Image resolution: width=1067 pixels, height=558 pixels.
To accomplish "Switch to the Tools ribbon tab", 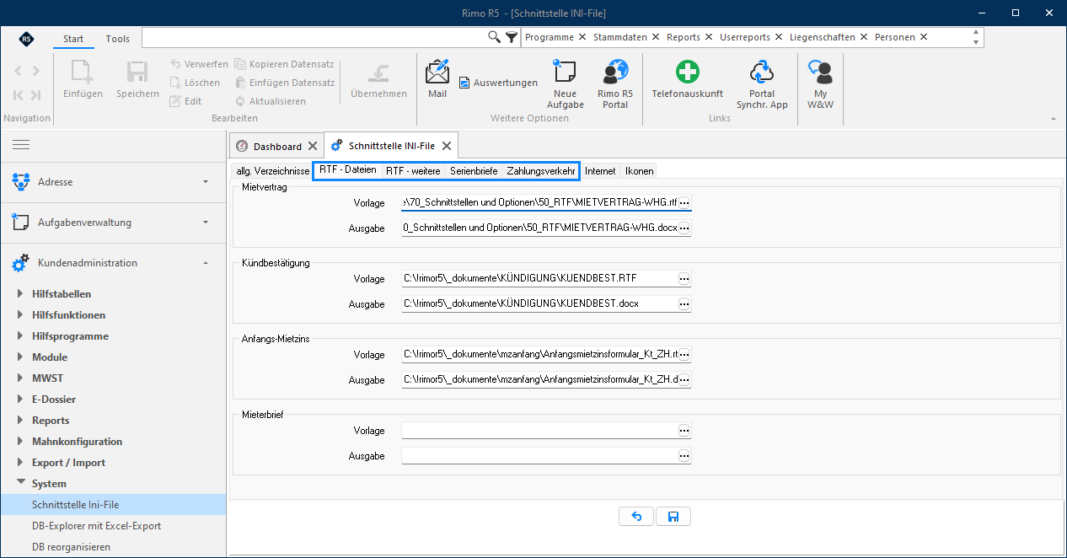I will pyautogui.click(x=118, y=39).
